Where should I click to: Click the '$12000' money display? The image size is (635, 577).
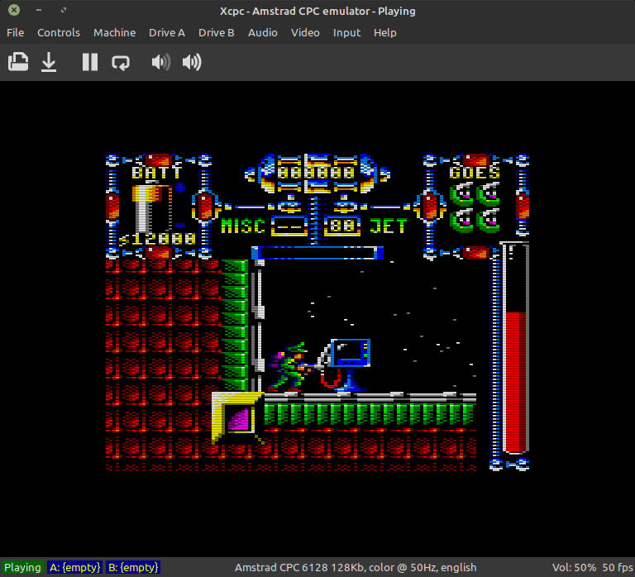pyautogui.click(x=158, y=239)
